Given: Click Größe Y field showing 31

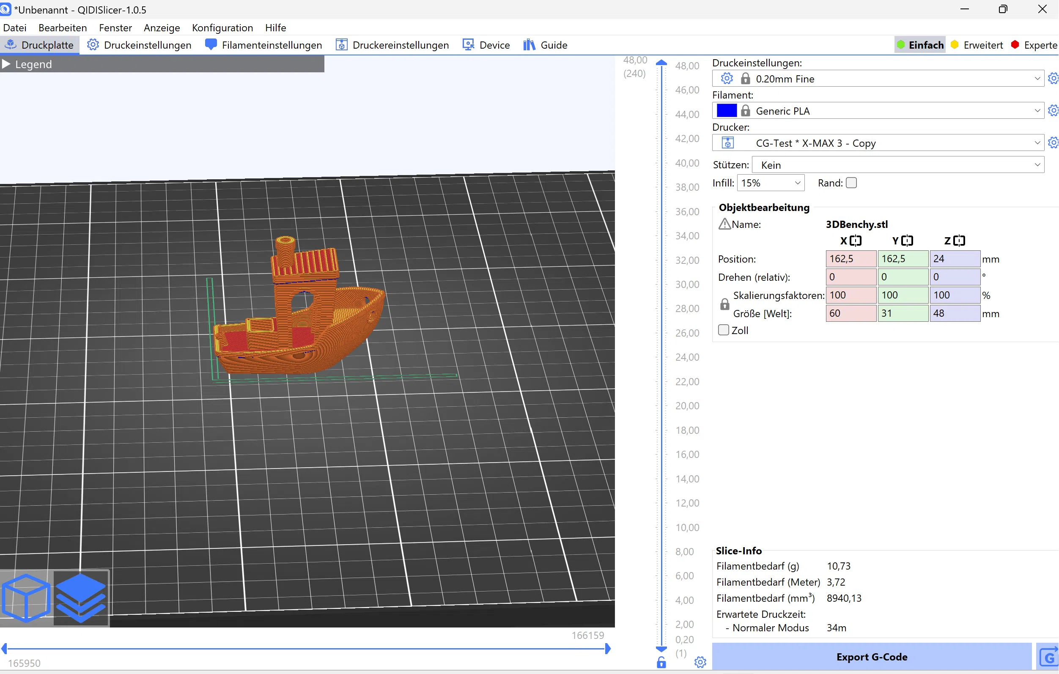Looking at the screenshot, I should click(903, 313).
